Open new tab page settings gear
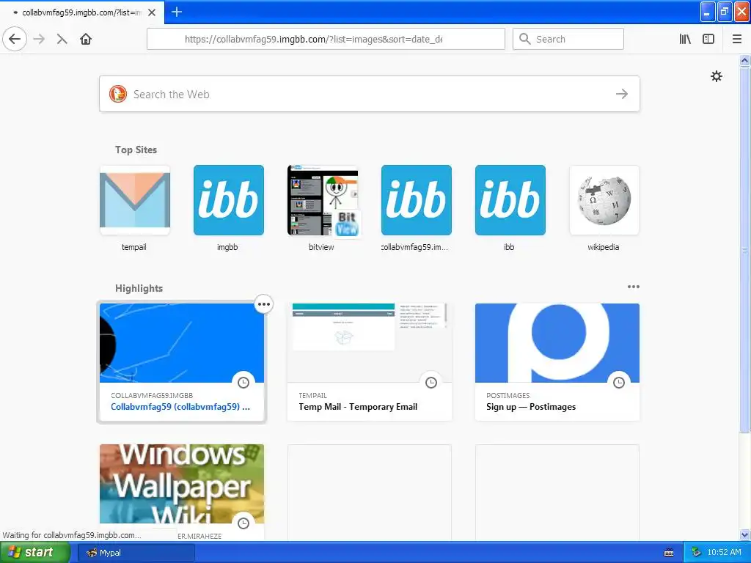751x563 pixels. click(717, 76)
